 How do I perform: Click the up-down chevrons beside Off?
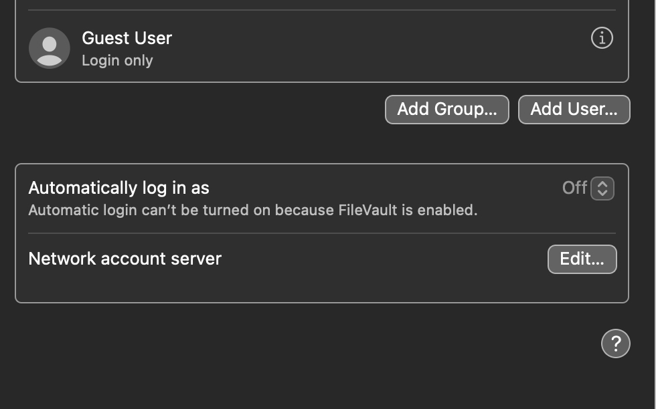point(602,188)
